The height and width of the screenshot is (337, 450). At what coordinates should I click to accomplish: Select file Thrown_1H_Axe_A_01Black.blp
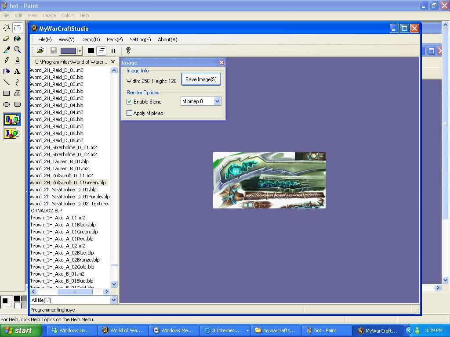62,225
